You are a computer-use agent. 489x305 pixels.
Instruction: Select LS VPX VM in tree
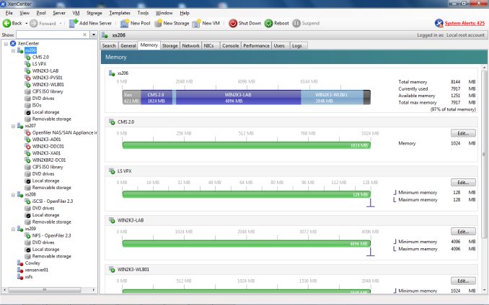pyautogui.click(x=39, y=64)
